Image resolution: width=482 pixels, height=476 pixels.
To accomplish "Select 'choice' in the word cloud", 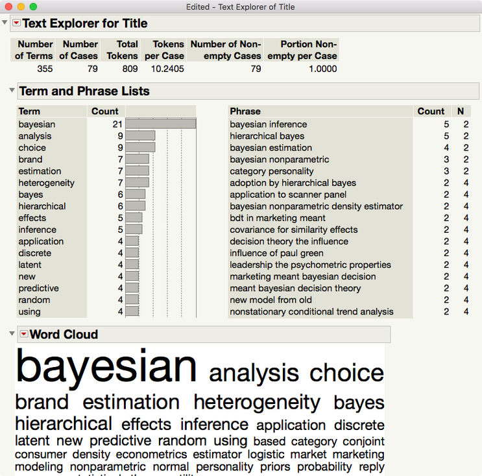I will [x=346, y=373].
